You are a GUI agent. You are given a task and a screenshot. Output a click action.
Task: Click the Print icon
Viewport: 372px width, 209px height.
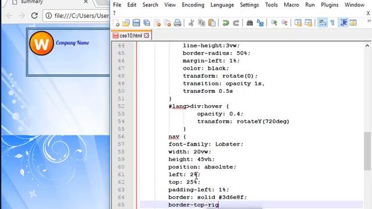click(x=177, y=23)
